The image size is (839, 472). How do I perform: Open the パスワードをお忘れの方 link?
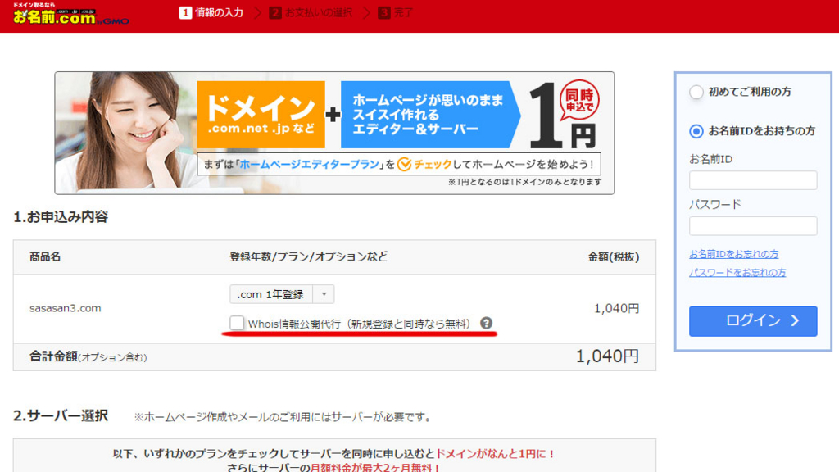tap(737, 272)
